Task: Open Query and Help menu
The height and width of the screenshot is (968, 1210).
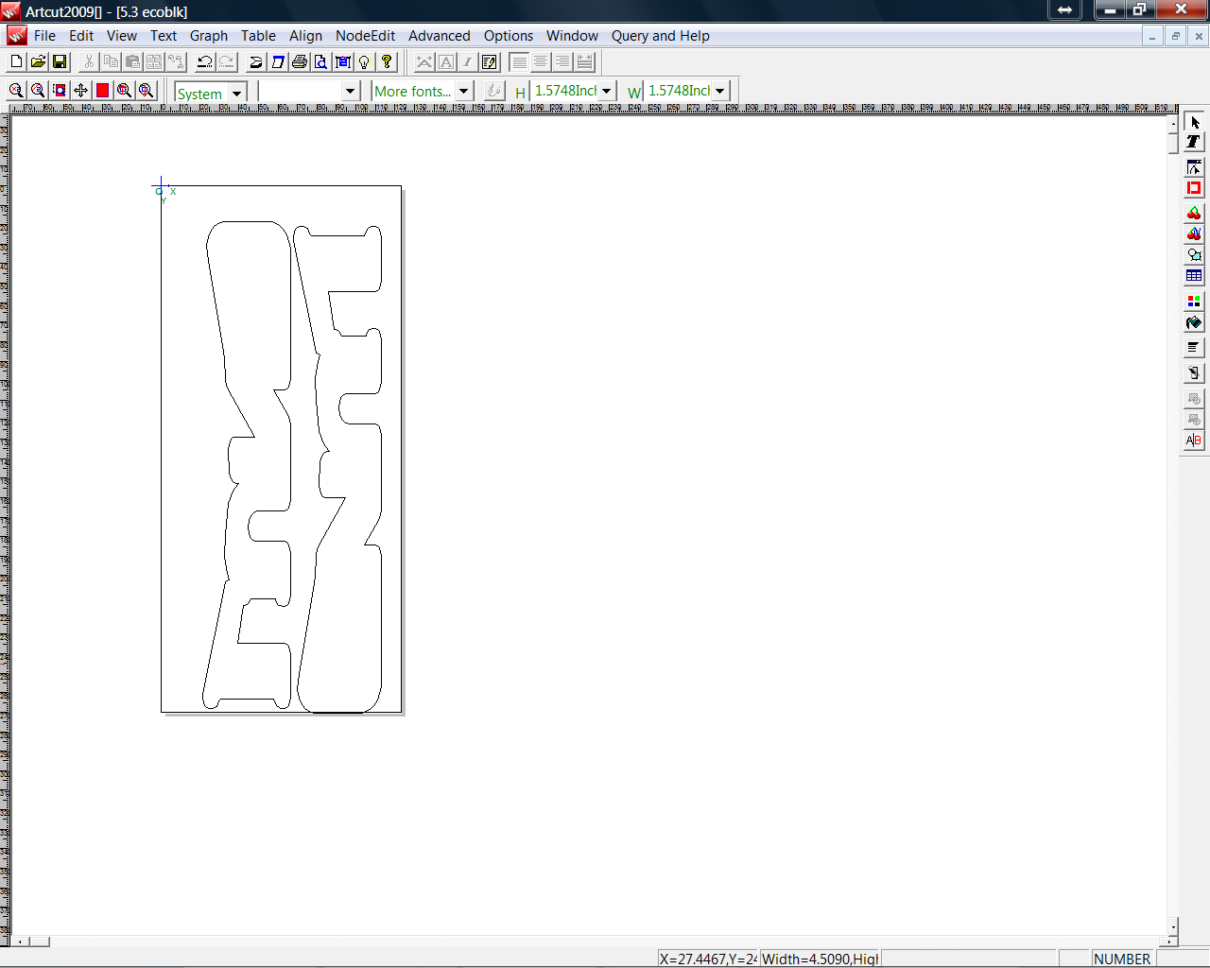Action: click(661, 36)
